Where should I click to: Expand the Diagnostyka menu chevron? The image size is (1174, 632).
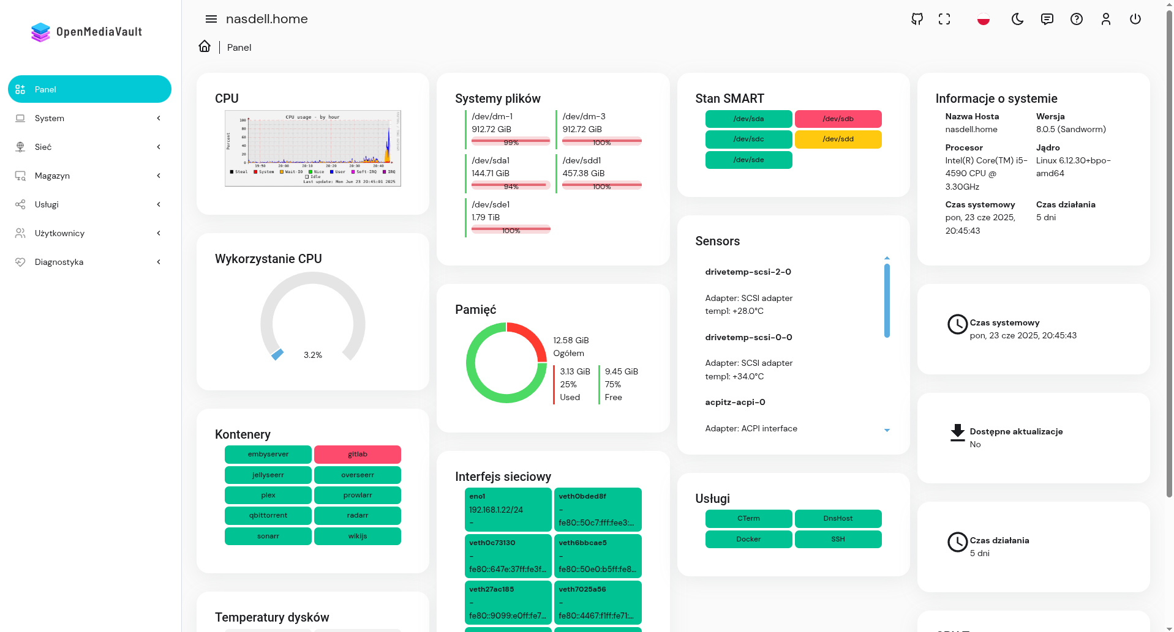159,262
